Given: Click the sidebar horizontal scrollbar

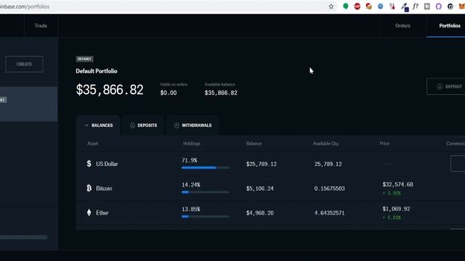Looking at the screenshot, I should coord(24,237).
